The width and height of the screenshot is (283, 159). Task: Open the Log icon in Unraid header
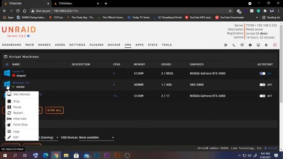(x=266, y=45)
